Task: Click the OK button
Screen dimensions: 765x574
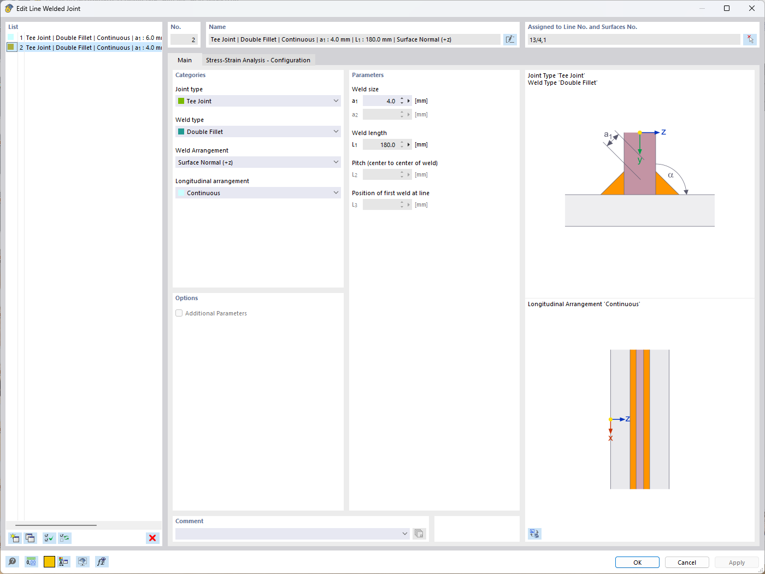Action: coord(637,563)
